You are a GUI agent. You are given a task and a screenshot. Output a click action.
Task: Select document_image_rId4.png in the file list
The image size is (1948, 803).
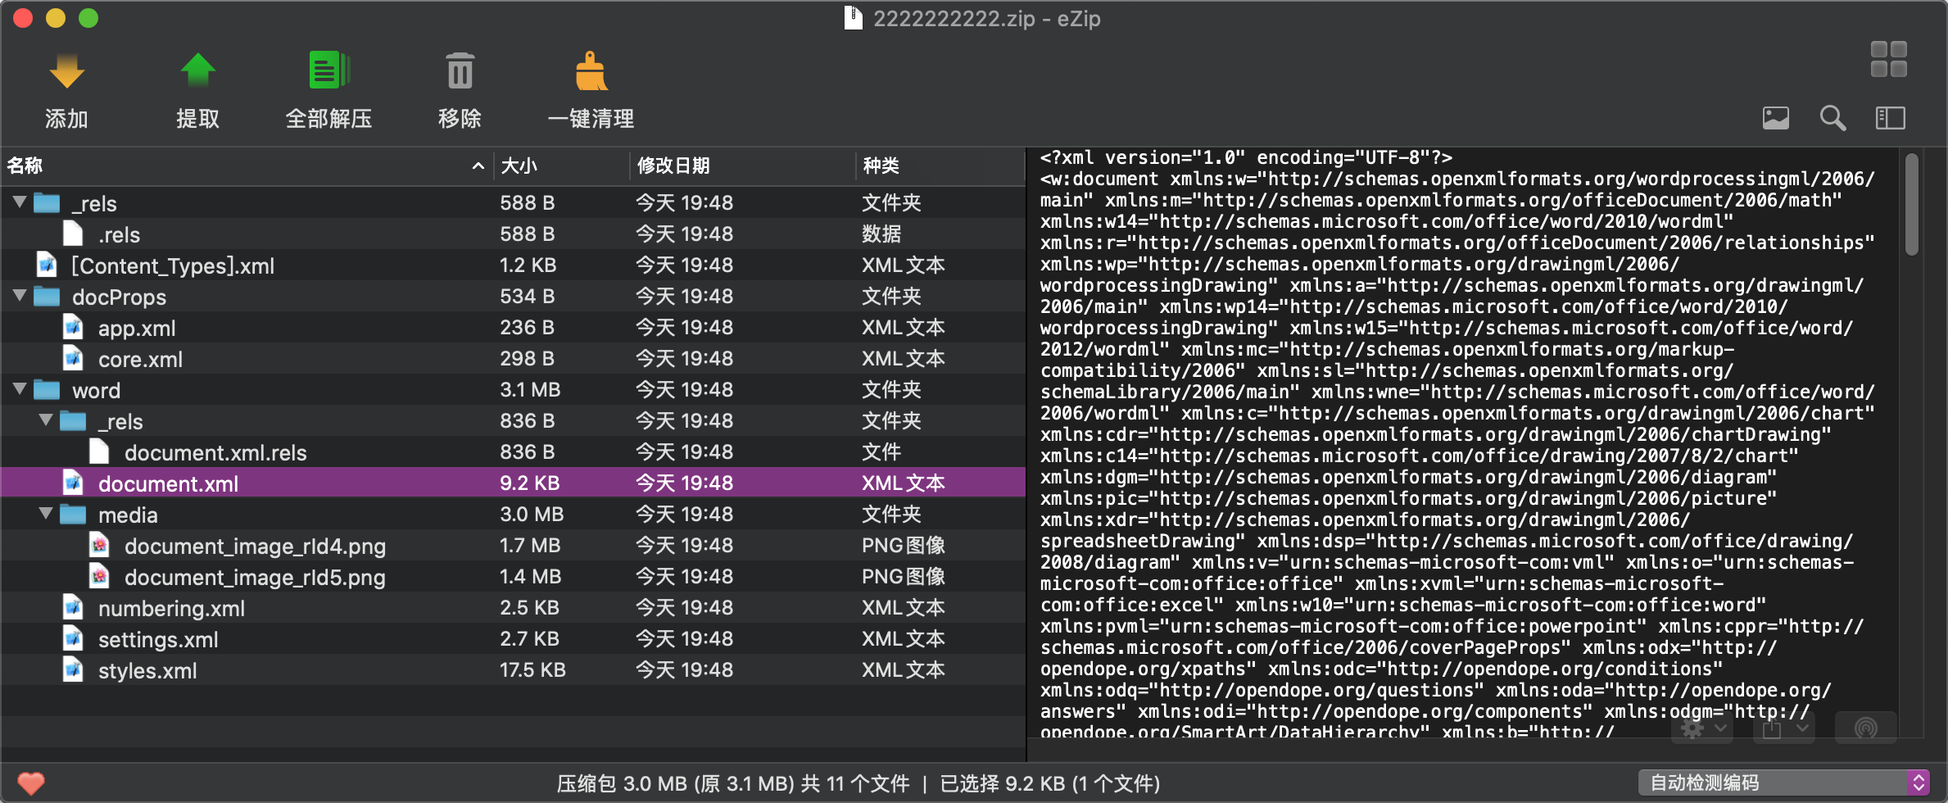[255, 545]
